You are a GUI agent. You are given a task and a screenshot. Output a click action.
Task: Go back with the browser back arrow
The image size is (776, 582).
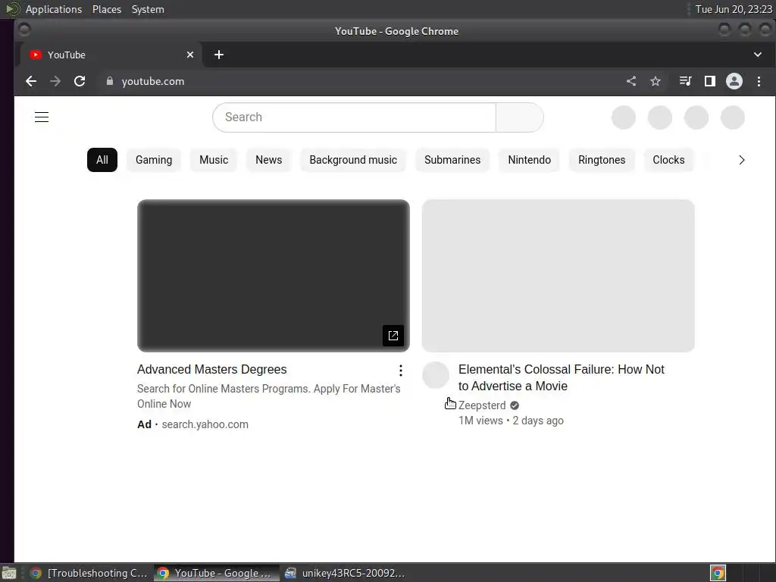pos(30,81)
